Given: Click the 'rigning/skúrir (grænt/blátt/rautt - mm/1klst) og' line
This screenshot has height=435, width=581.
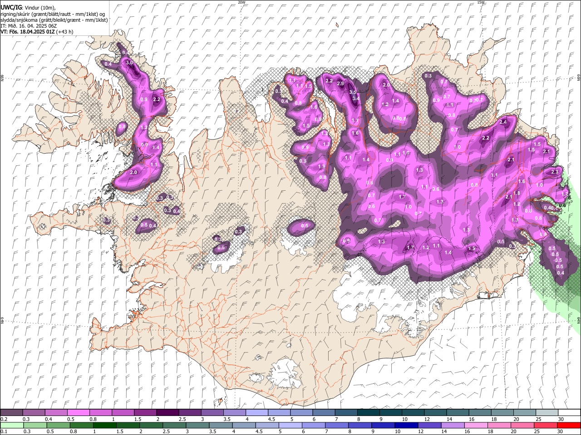Looking at the screenshot, I should pos(53,14).
